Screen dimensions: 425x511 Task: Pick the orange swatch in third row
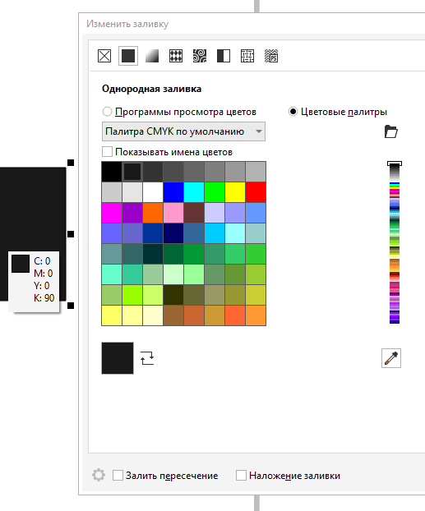pyautogui.click(x=153, y=213)
